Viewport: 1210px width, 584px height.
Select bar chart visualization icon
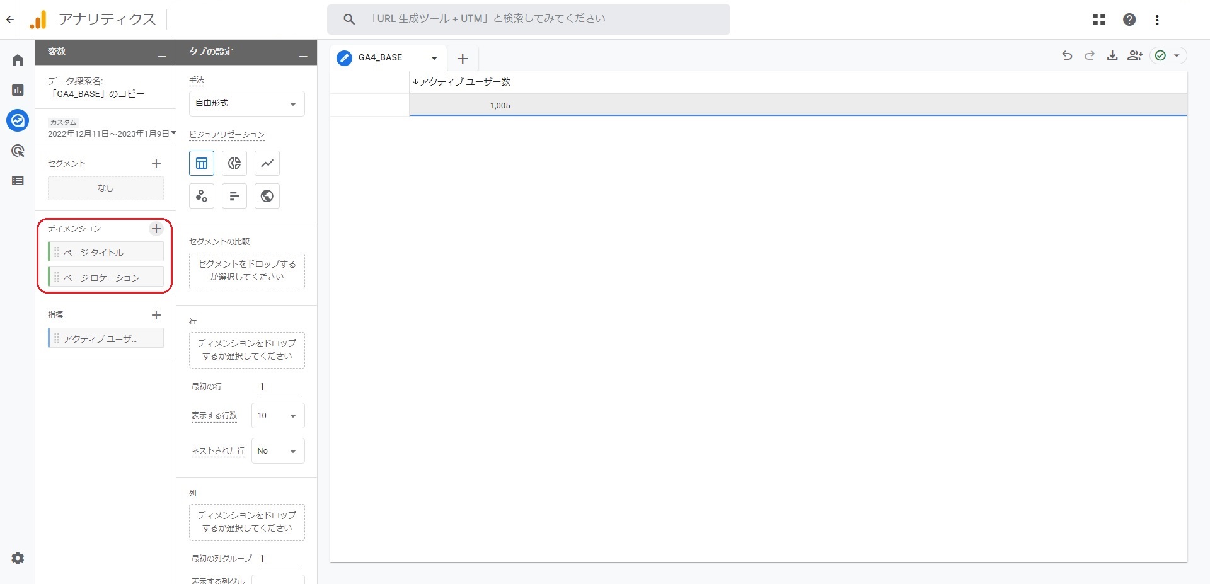pyautogui.click(x=234, y=196)
